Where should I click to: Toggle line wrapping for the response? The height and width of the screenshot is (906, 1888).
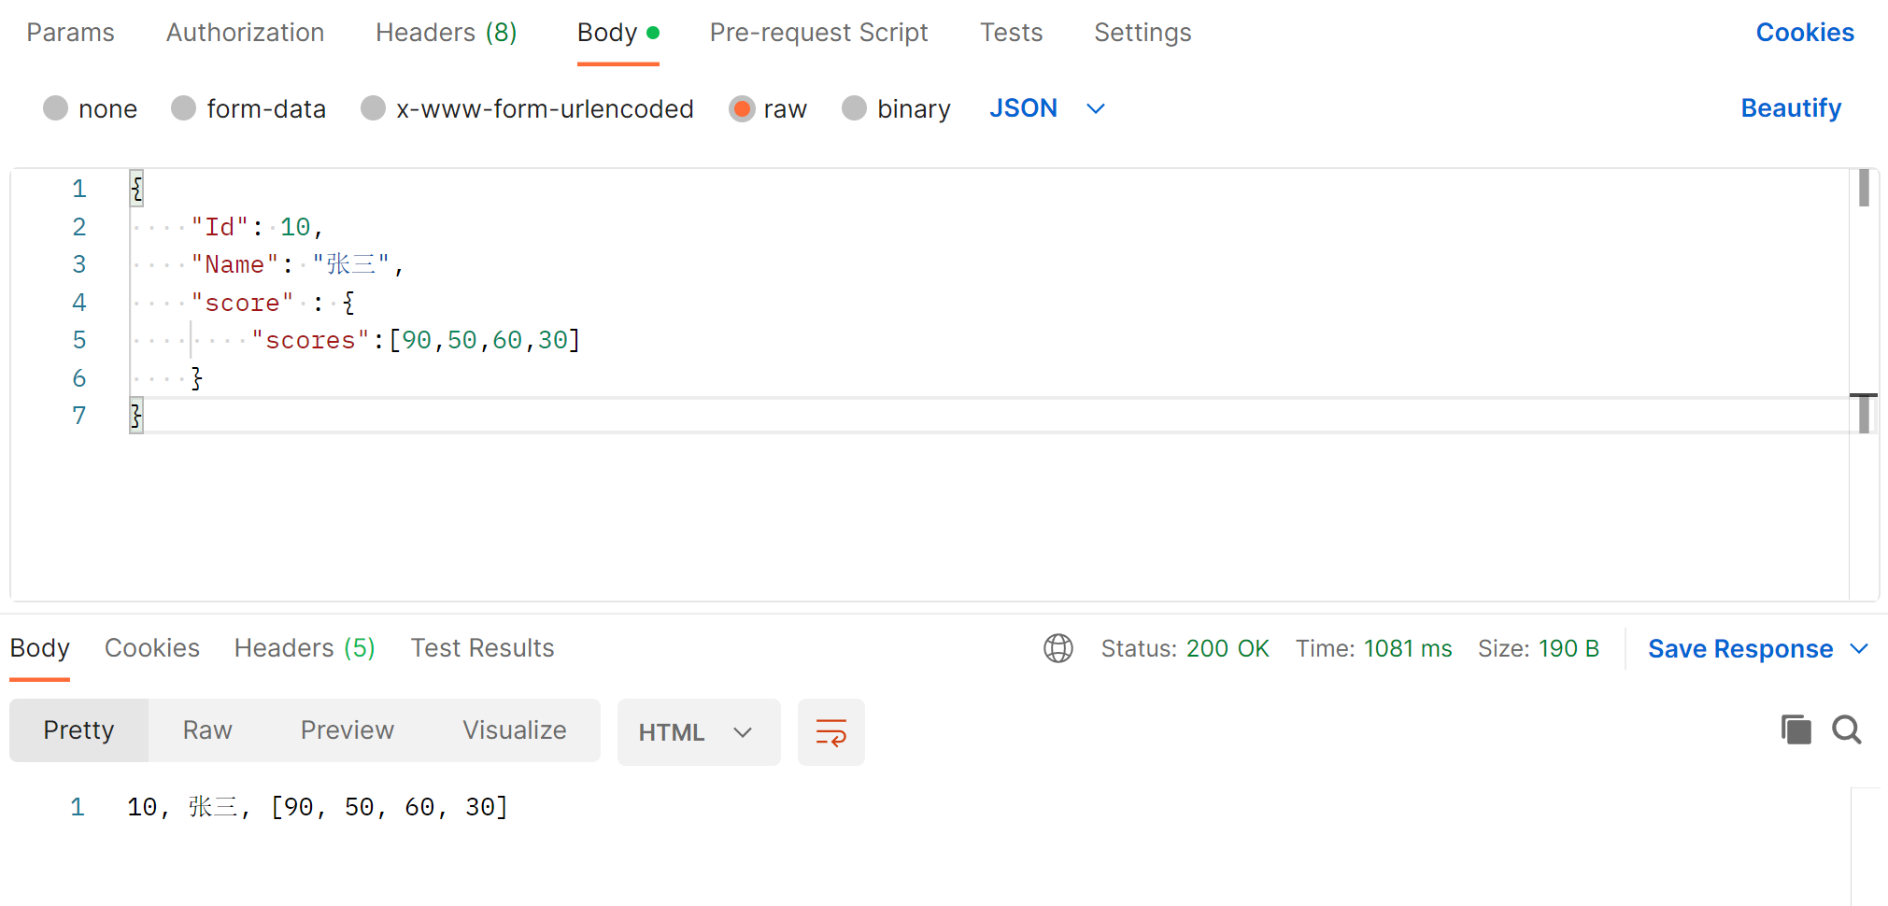pos(830,731)
